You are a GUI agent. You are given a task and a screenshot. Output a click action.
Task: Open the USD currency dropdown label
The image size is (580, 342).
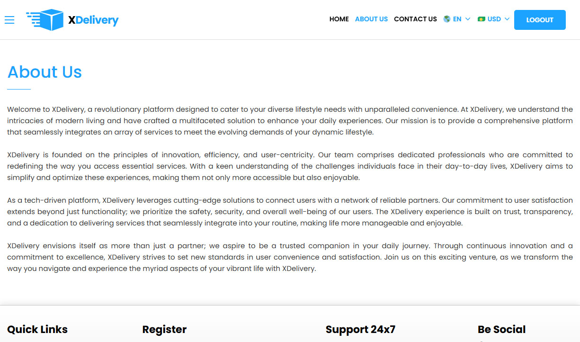coord(494,19)
